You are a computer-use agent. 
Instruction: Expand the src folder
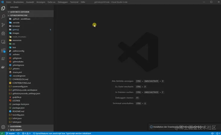pyautogui.click(x=30, y=44)
